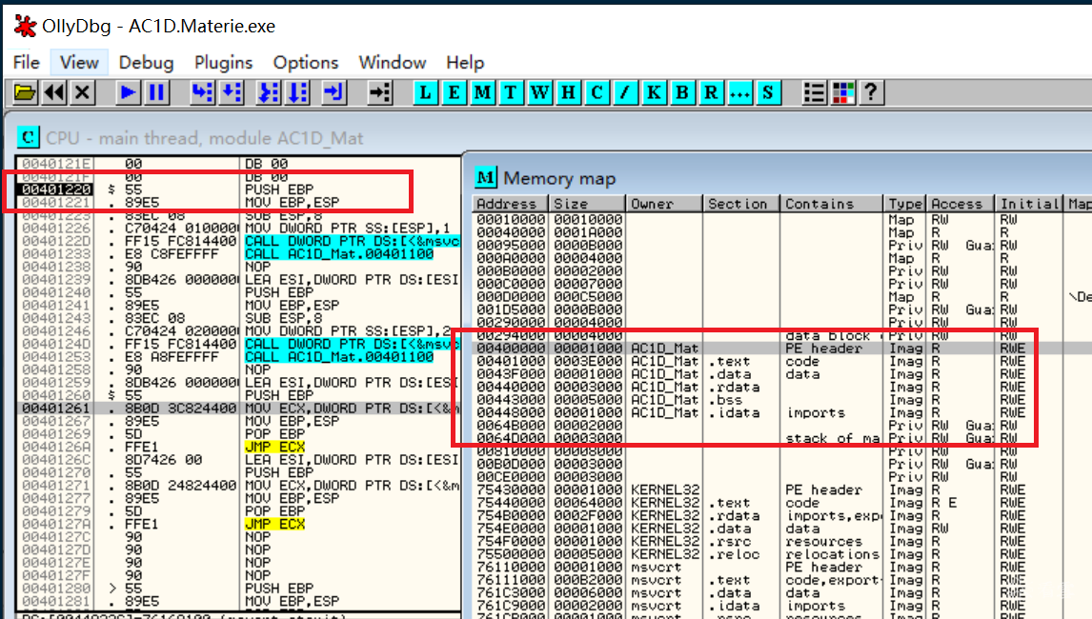Show Executable modules with E button

[454, 92]
